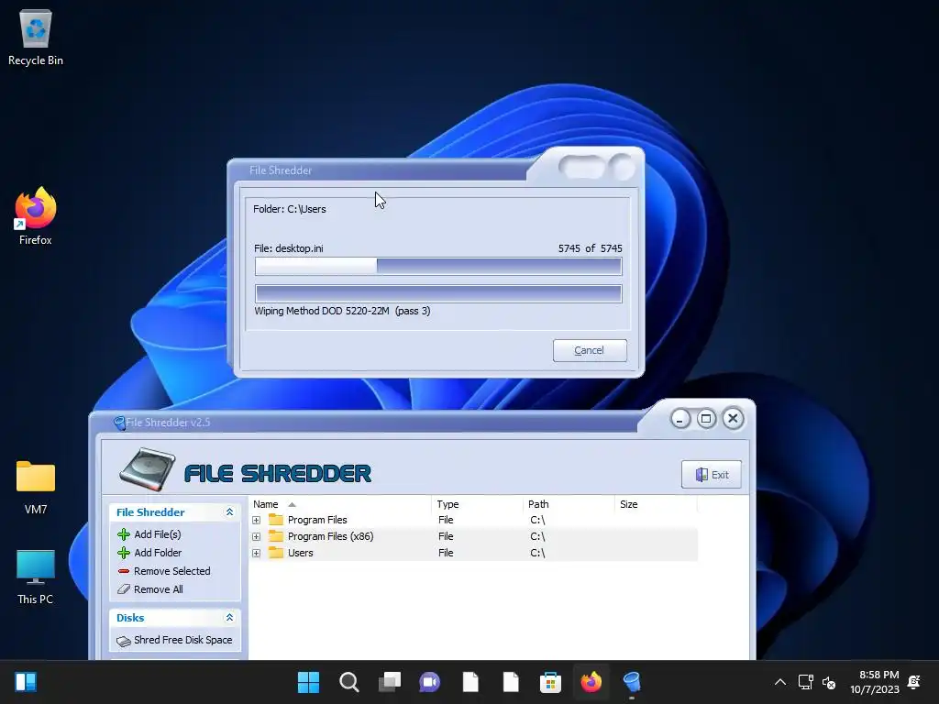Click disk icon beside Shred Free Disk Space

coord(124,641)
